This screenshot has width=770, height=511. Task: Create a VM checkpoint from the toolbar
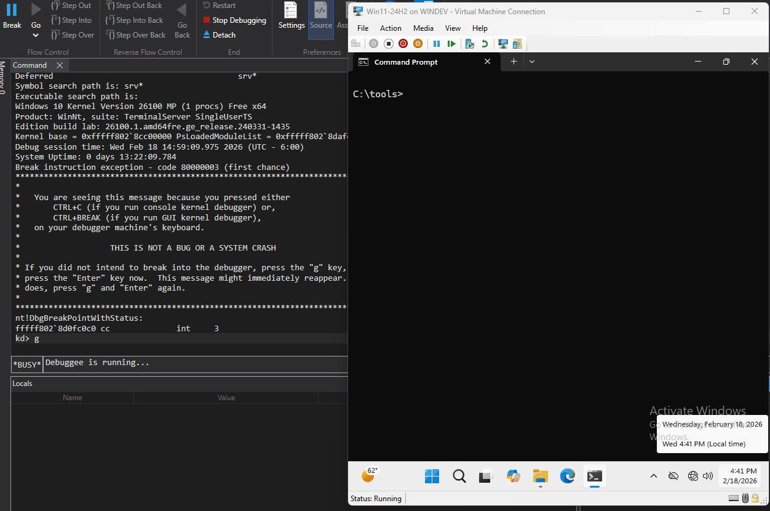tap(470, 44)
